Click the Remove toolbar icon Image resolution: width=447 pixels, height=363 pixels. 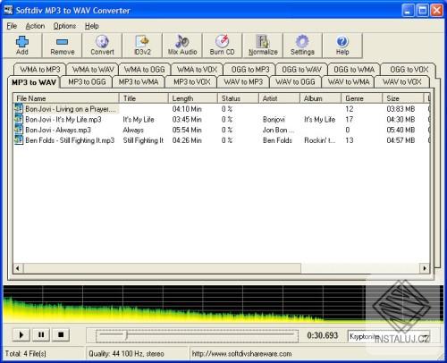62,45
